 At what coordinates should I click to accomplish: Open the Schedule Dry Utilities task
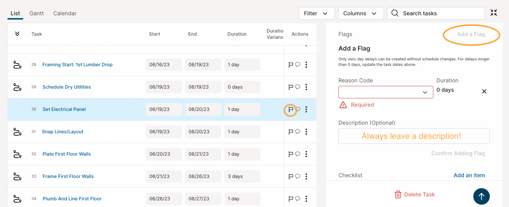(67, 87)
